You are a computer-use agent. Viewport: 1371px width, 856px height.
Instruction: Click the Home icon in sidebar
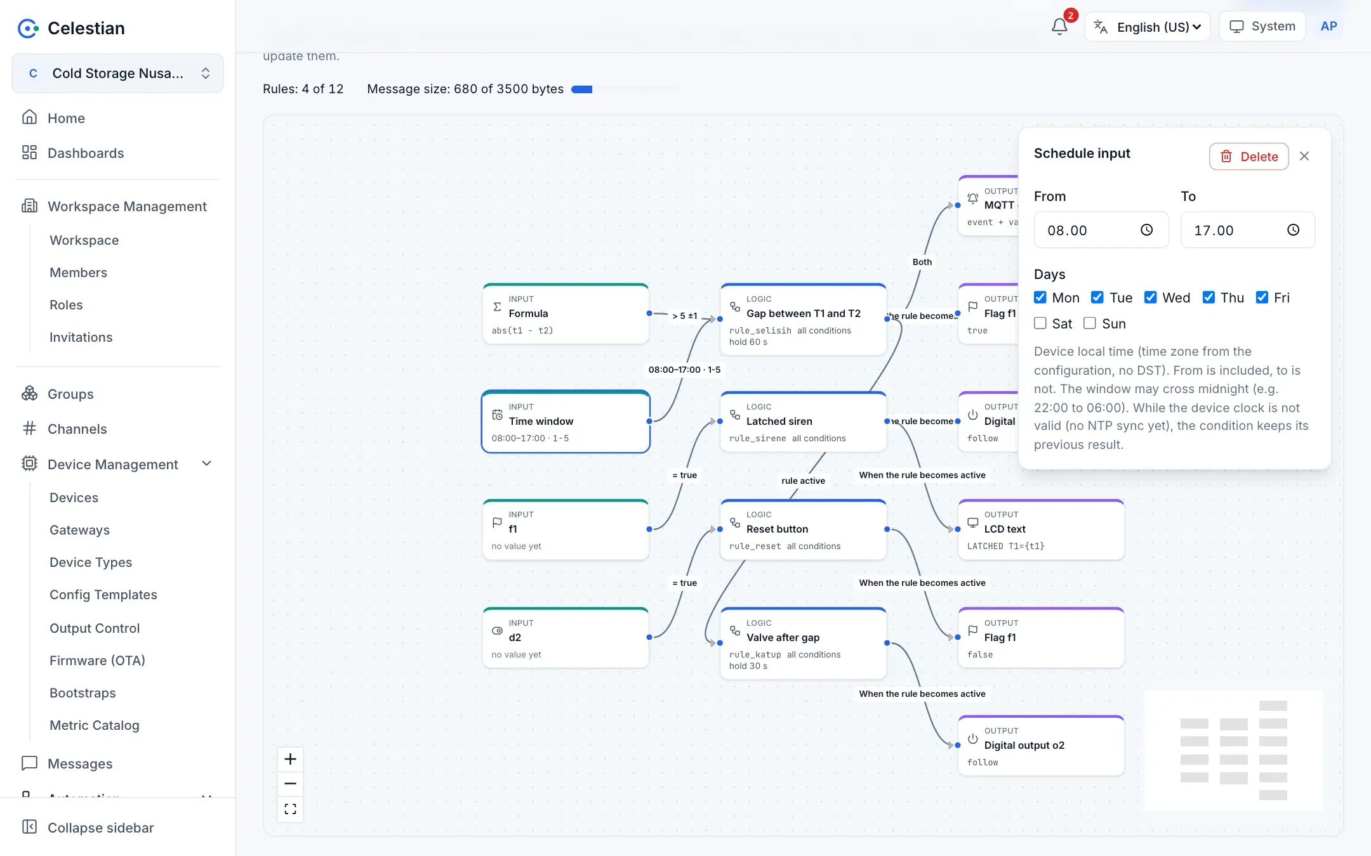[x=29, y=117]
